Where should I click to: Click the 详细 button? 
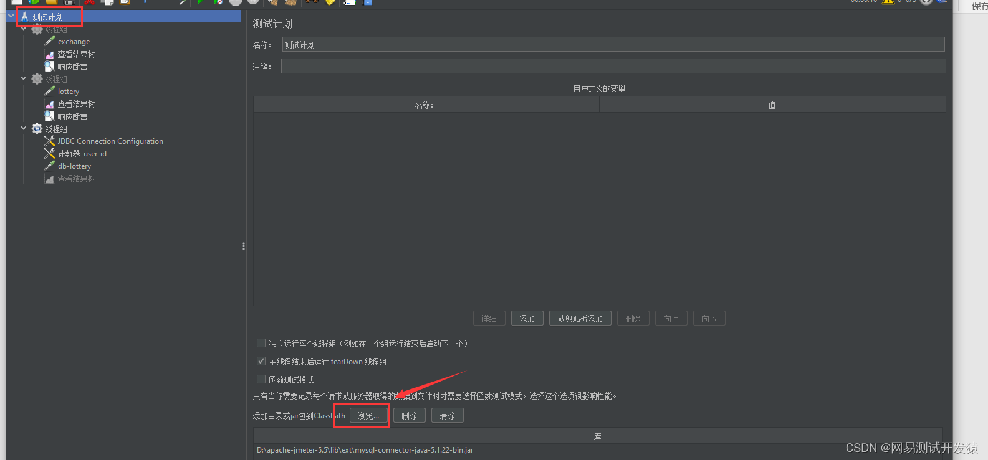point(489,319)
